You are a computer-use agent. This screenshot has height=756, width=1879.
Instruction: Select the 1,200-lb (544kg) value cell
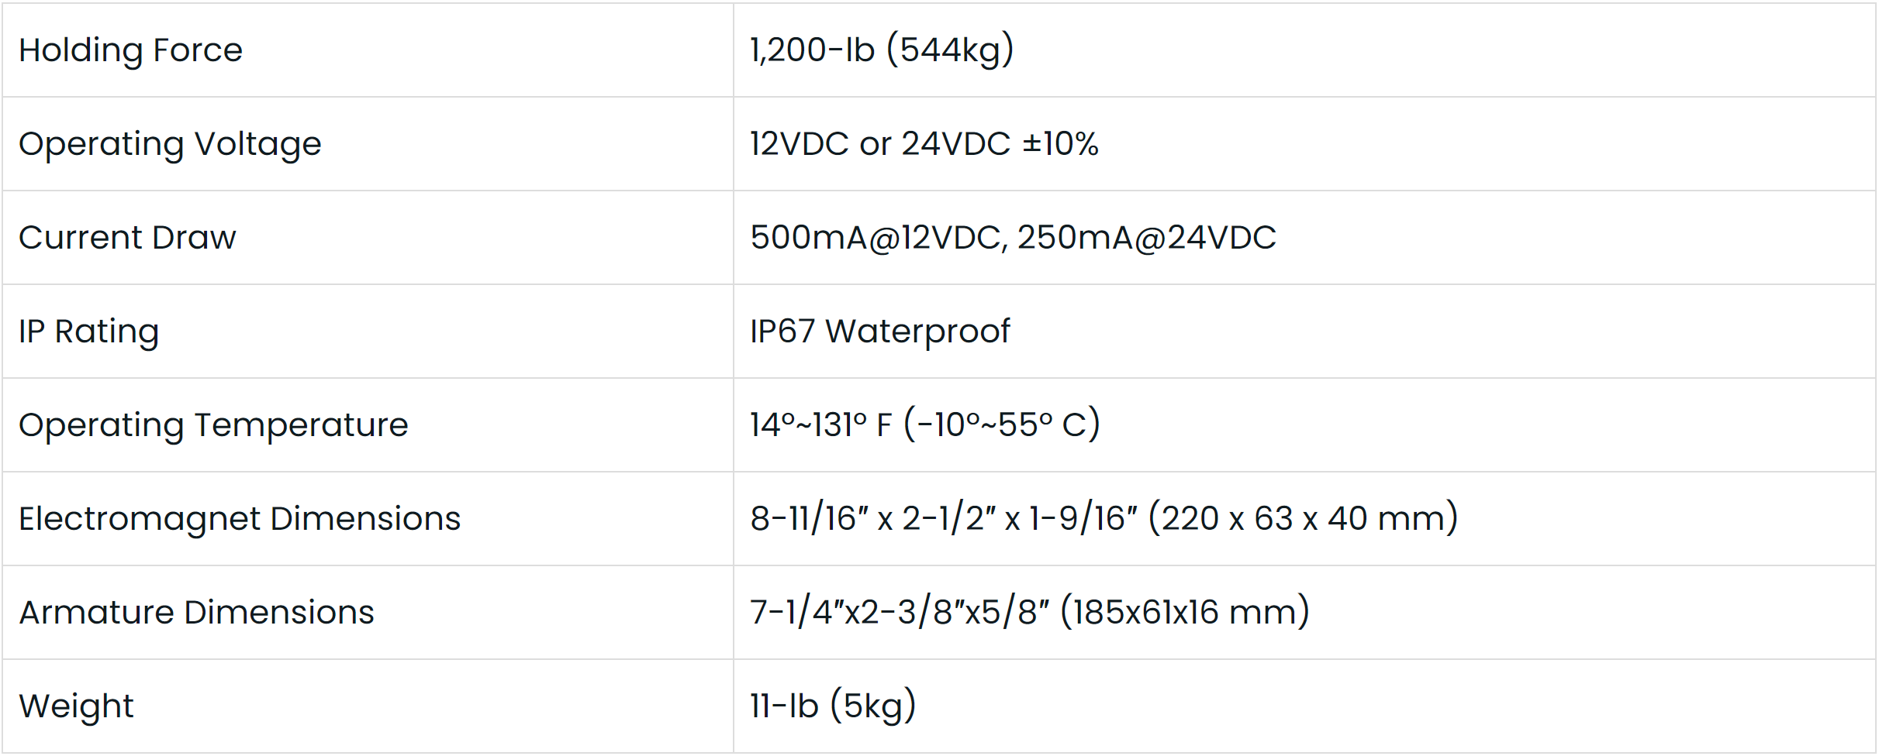tap(882, 50)
